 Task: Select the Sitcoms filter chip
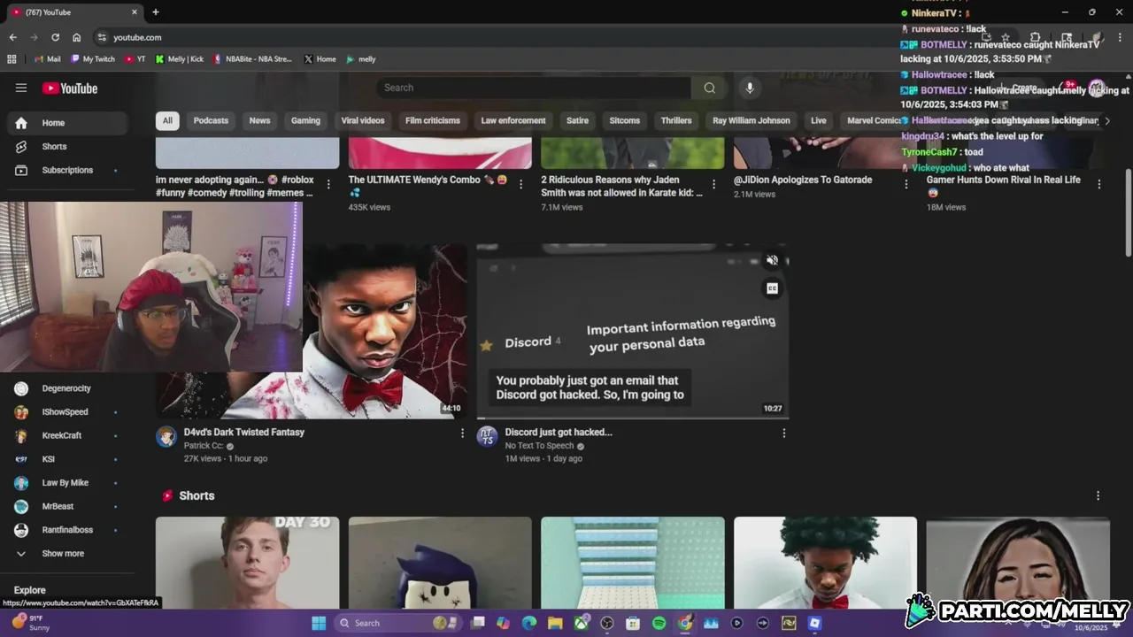(625, 120)
